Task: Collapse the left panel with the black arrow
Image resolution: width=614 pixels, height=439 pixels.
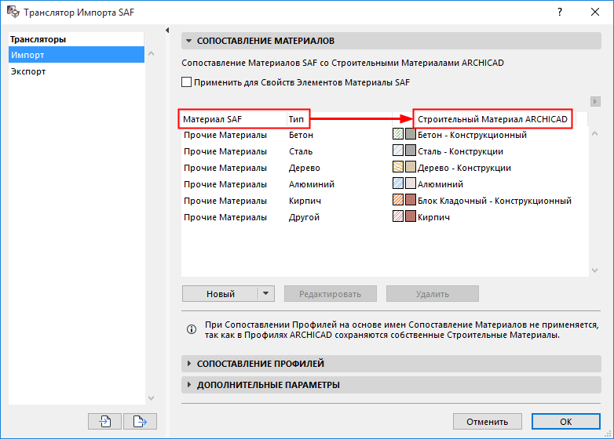Action: [167, 30]
